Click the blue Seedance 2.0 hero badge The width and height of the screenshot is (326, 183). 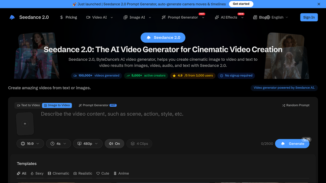click(163, 38)
